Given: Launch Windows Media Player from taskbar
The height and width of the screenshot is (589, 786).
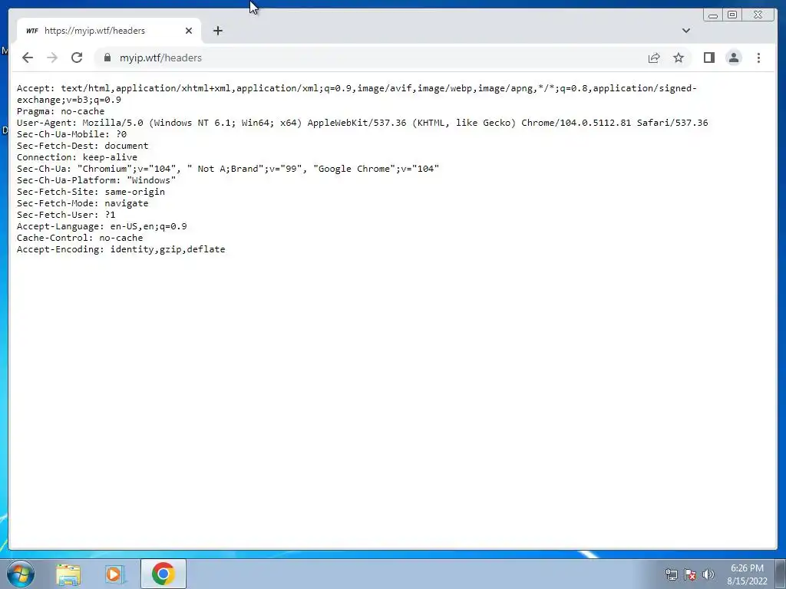Looking at the screenshot, I should 115,574.
